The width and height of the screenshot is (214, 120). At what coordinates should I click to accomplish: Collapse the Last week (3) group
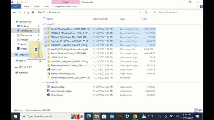click(43, 82)
